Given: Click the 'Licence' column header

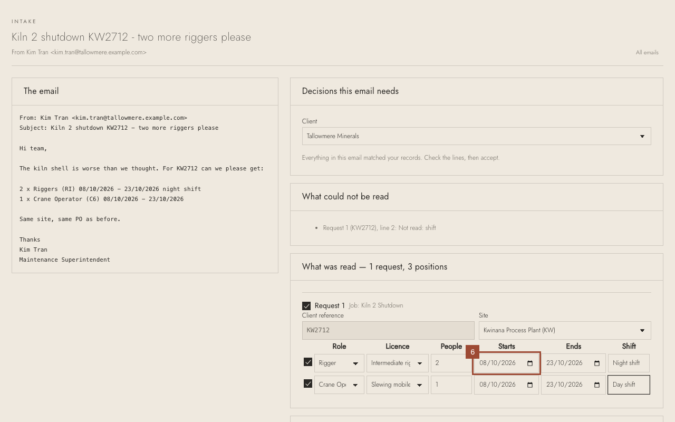Looking at the screenshot, I should coord(398,347).
